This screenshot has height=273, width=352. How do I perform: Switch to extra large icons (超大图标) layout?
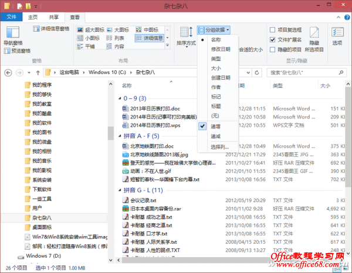click(91, 30)
